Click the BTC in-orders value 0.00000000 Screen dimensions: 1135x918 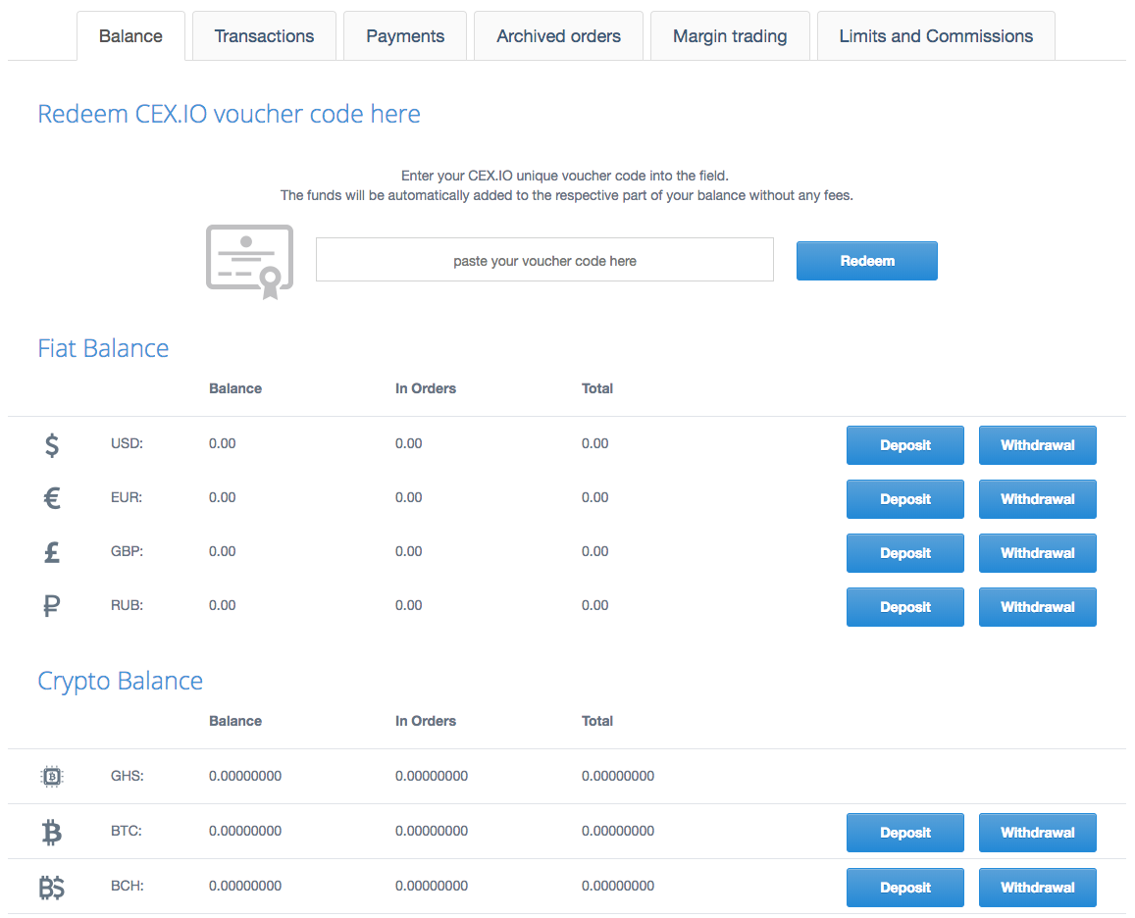[432, 831]
